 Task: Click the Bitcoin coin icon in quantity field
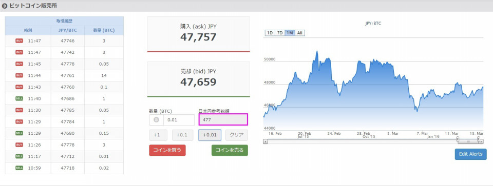[x=156, y=120]
